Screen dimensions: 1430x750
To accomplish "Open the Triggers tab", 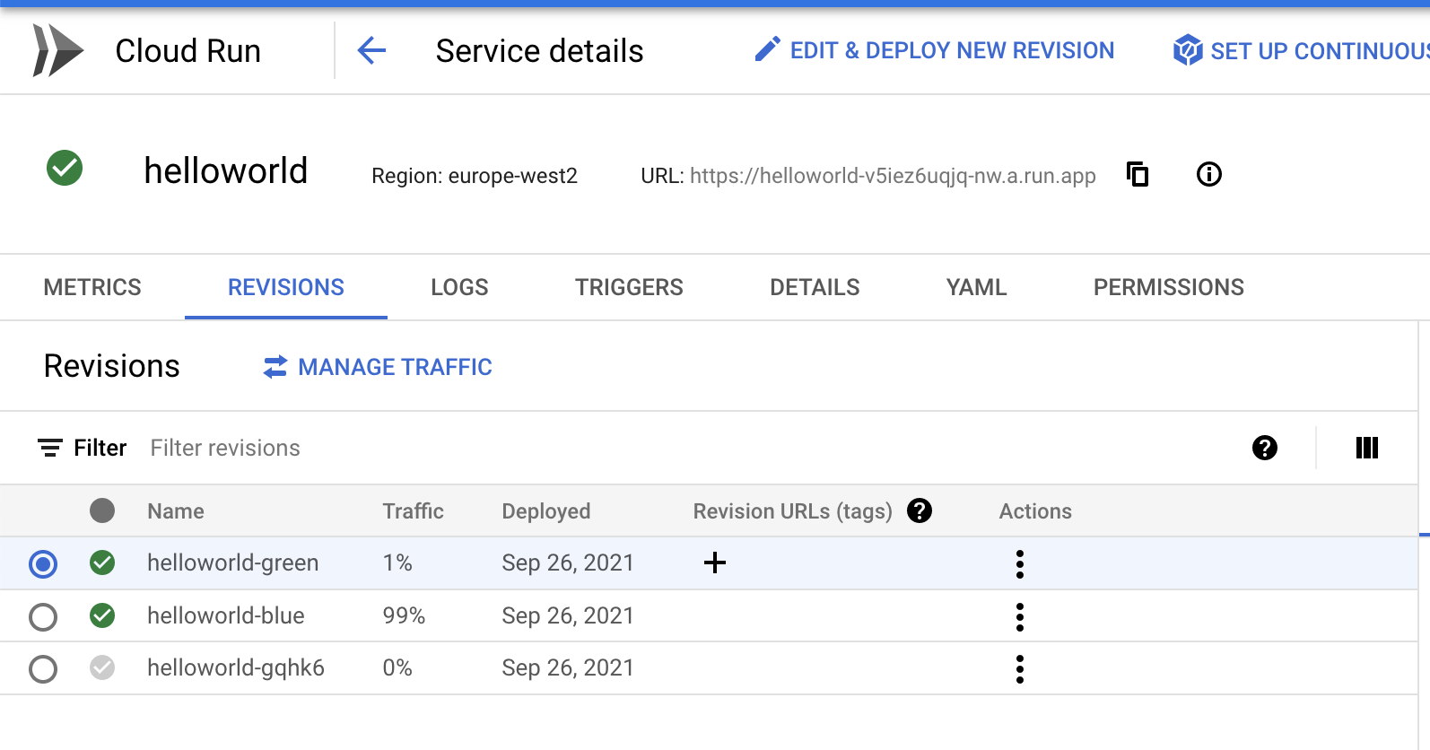I will [629, 287].
